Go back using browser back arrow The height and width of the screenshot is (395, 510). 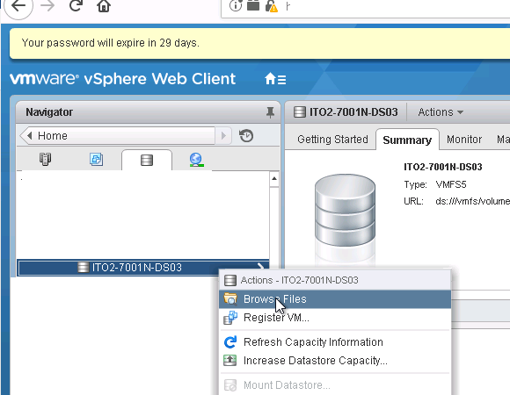click(18, 5)
